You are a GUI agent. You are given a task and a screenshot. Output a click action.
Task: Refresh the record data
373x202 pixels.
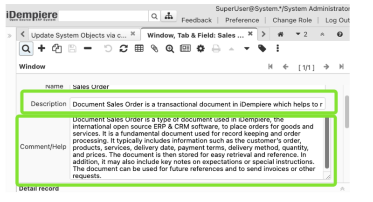click(124, 48)
